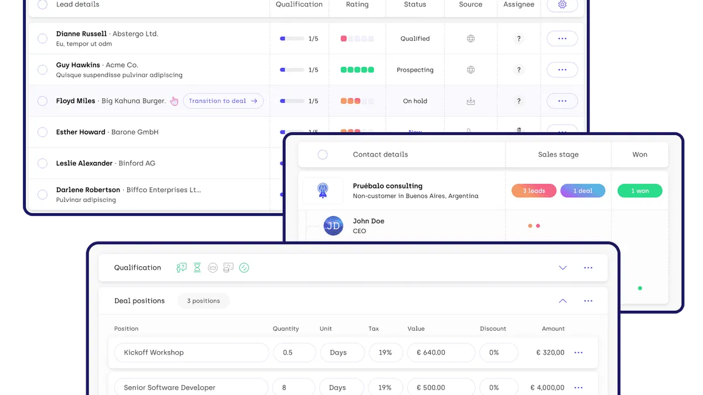Viewport: 703px width, 395px height.
Task: Click the Pruébalo consulting company logo
Action: click(322, 190)
